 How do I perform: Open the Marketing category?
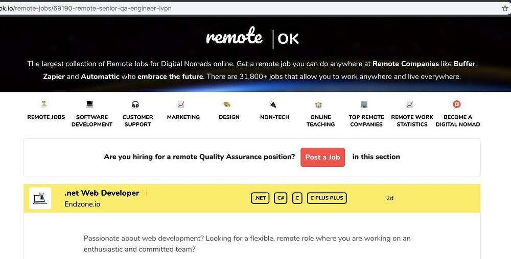183,117
